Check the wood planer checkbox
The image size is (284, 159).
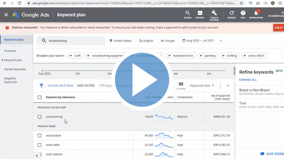39,136
